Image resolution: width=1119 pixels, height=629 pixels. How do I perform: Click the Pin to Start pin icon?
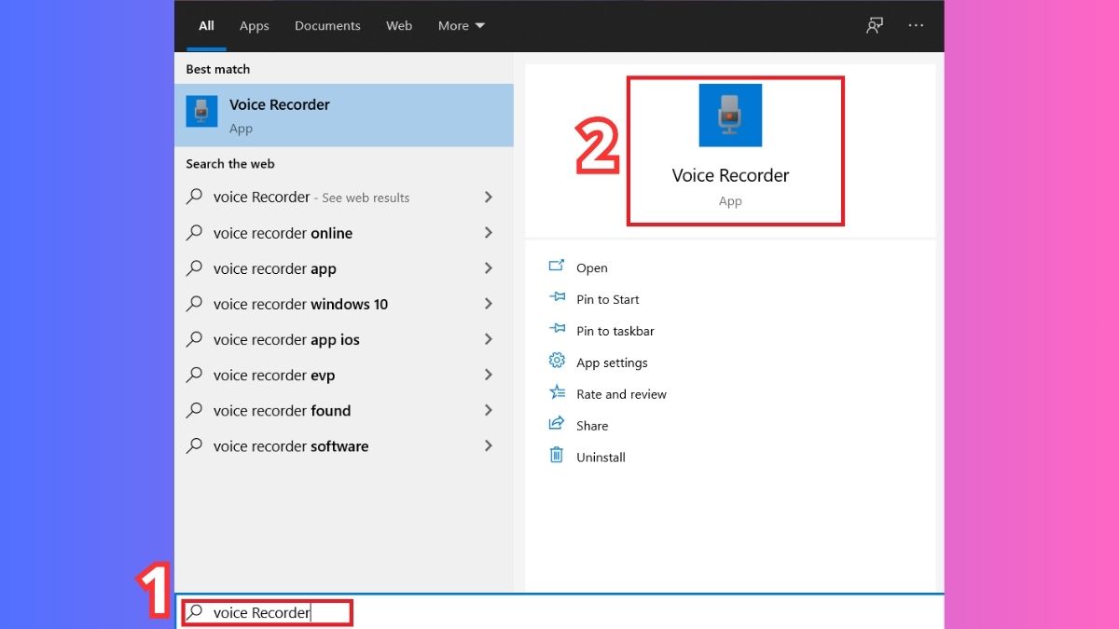[x=557, y=298]
